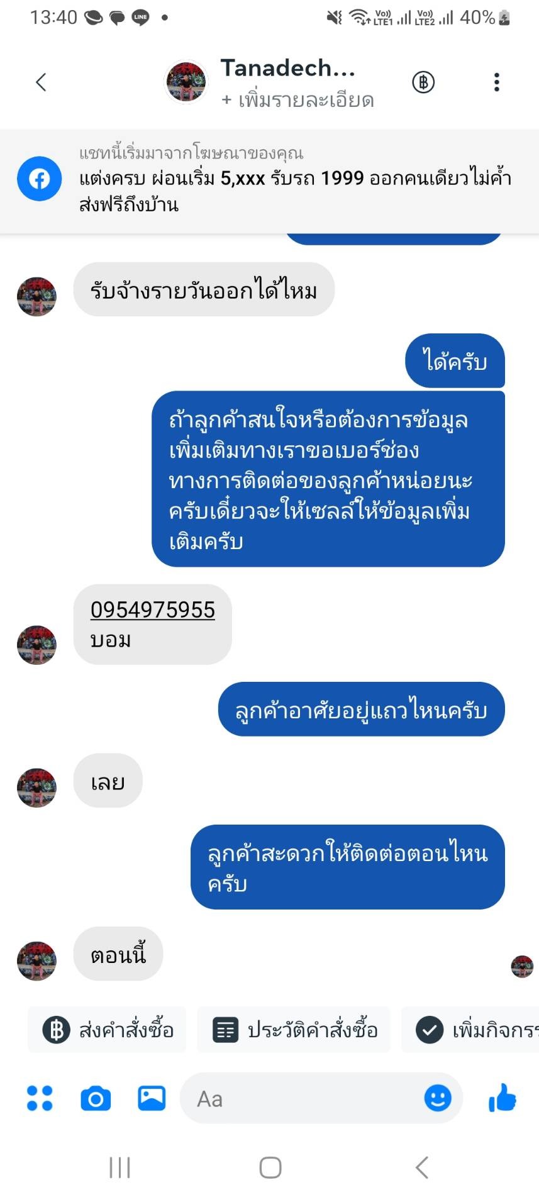Open Tanadech profile picture in header
539x1202 pixels.
(186, 82)
